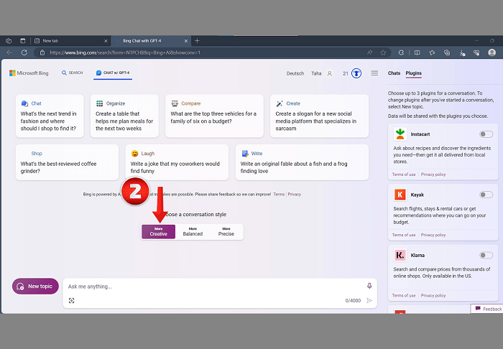Select More Precise conversation style
503x349 pixels.
(226, 232)
